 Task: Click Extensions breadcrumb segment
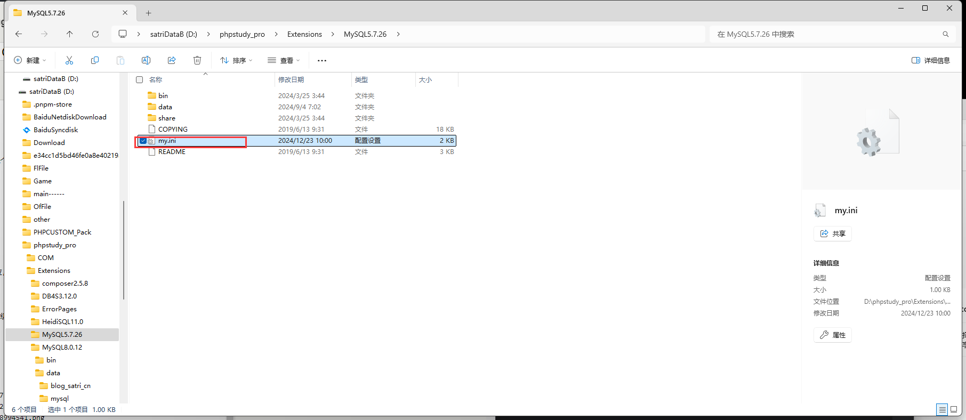[304, 34]
